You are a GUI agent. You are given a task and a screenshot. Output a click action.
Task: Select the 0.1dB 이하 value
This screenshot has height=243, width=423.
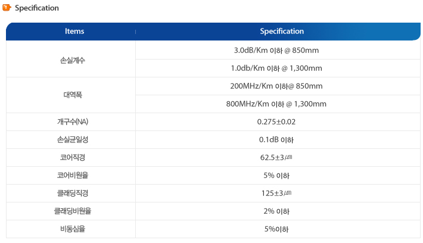pos(276,140)
